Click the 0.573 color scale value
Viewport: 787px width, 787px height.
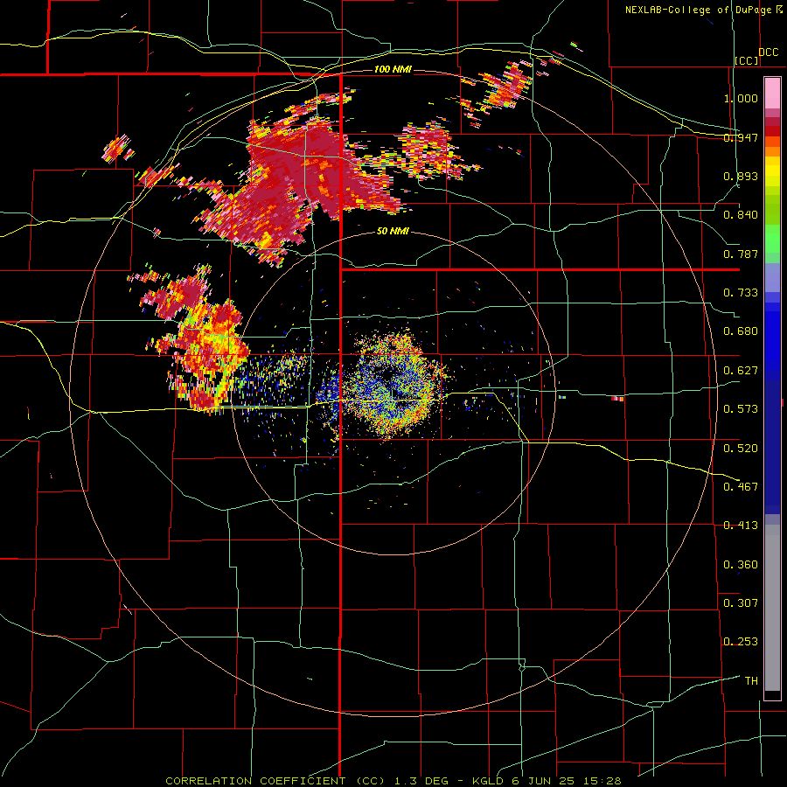(x=741, y=409)
